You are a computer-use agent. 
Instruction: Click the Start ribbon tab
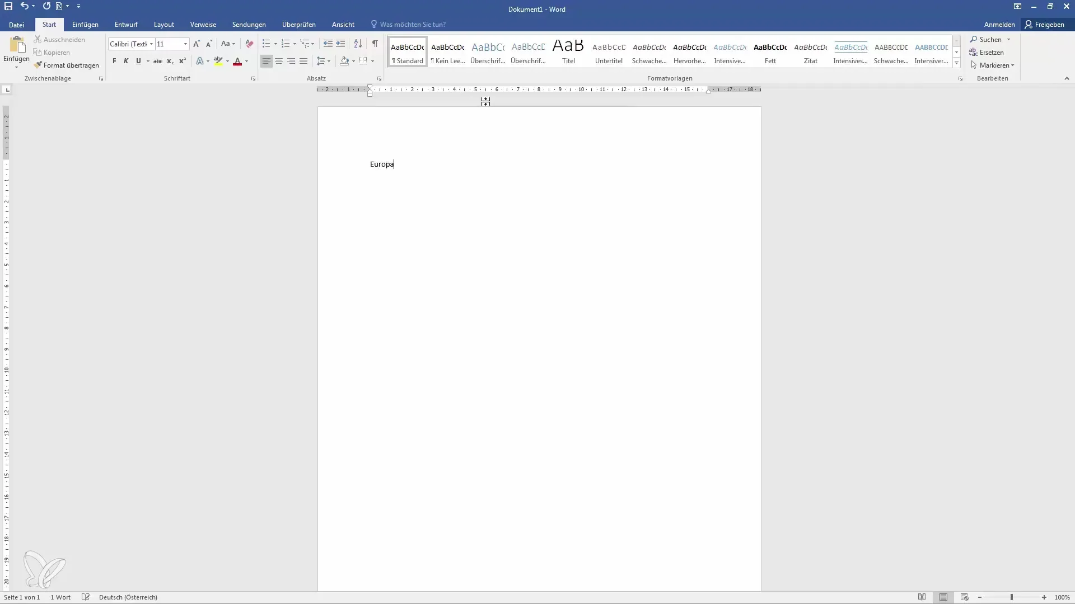point(49,25)
